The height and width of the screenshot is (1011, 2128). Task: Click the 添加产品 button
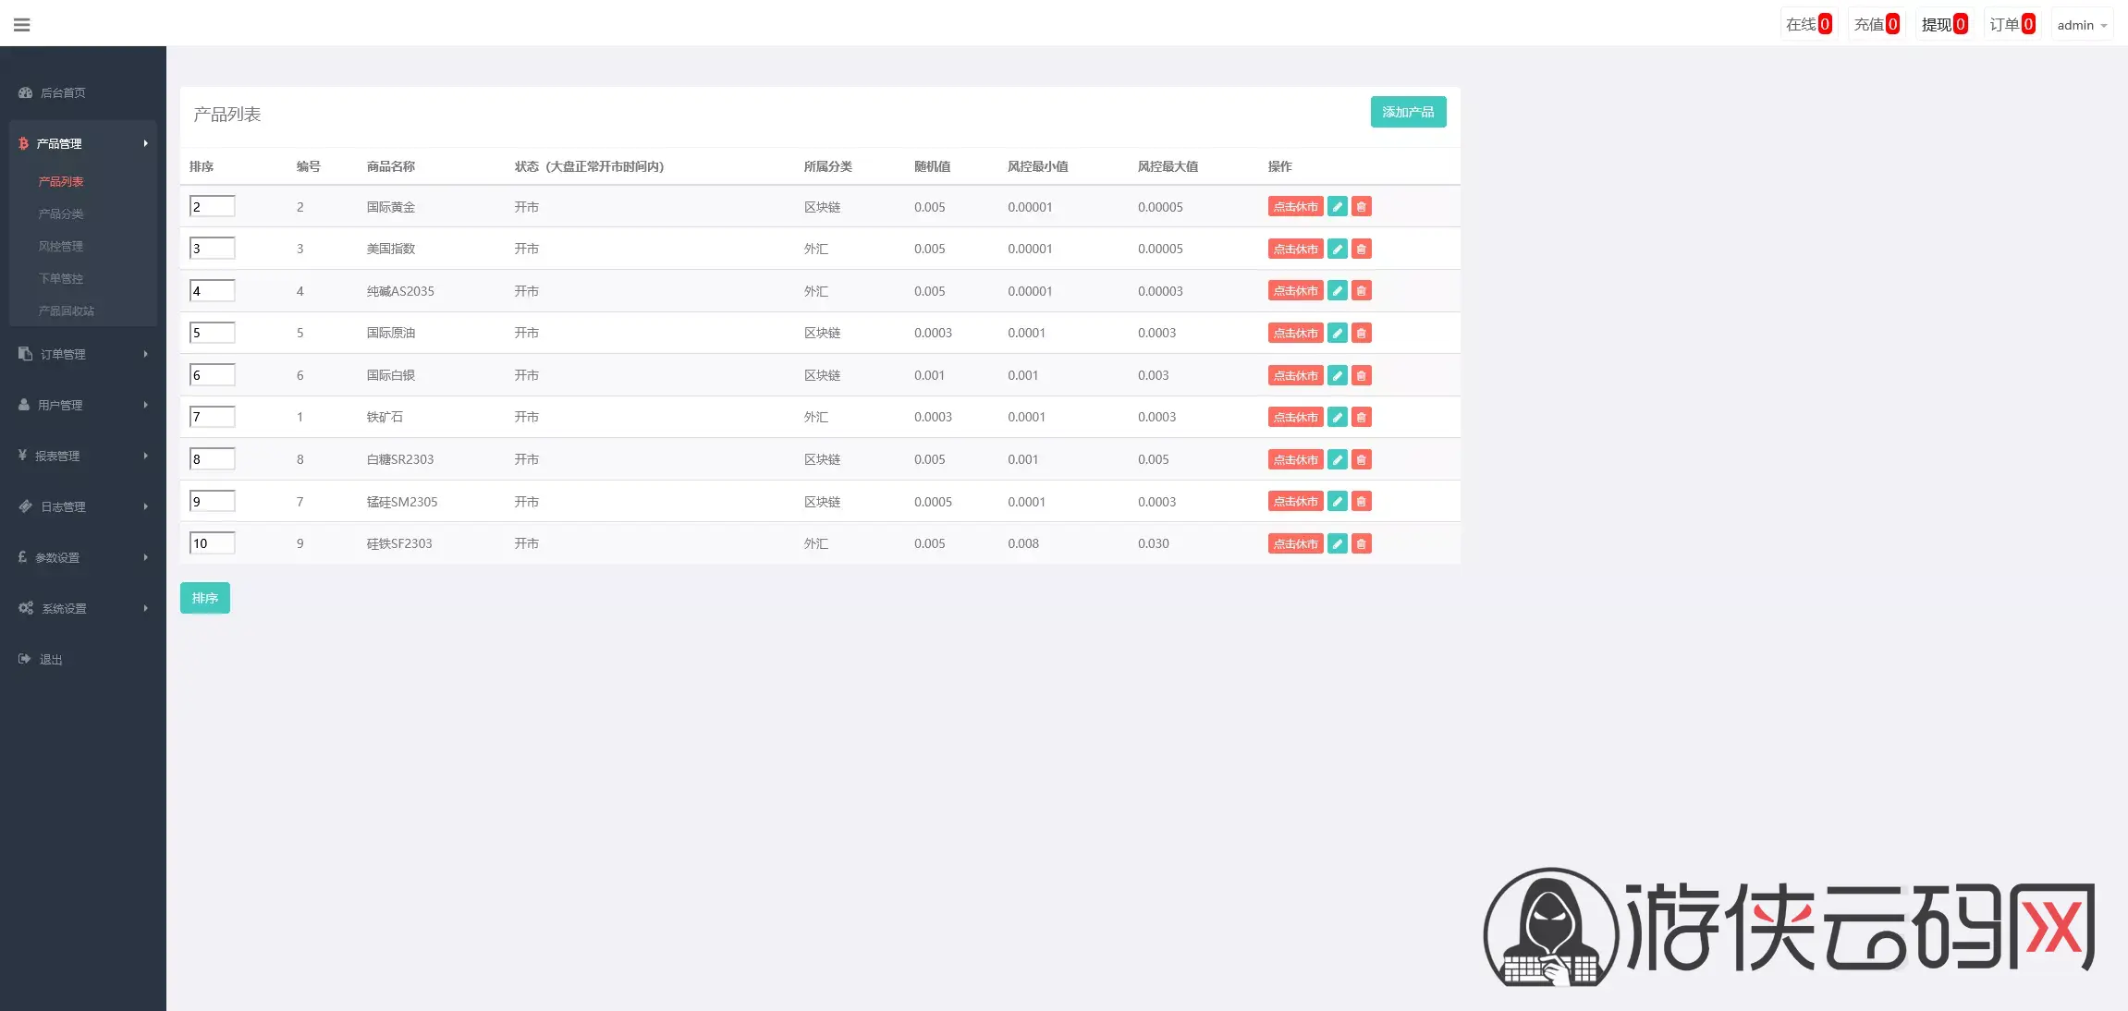tap(1408, 112)
